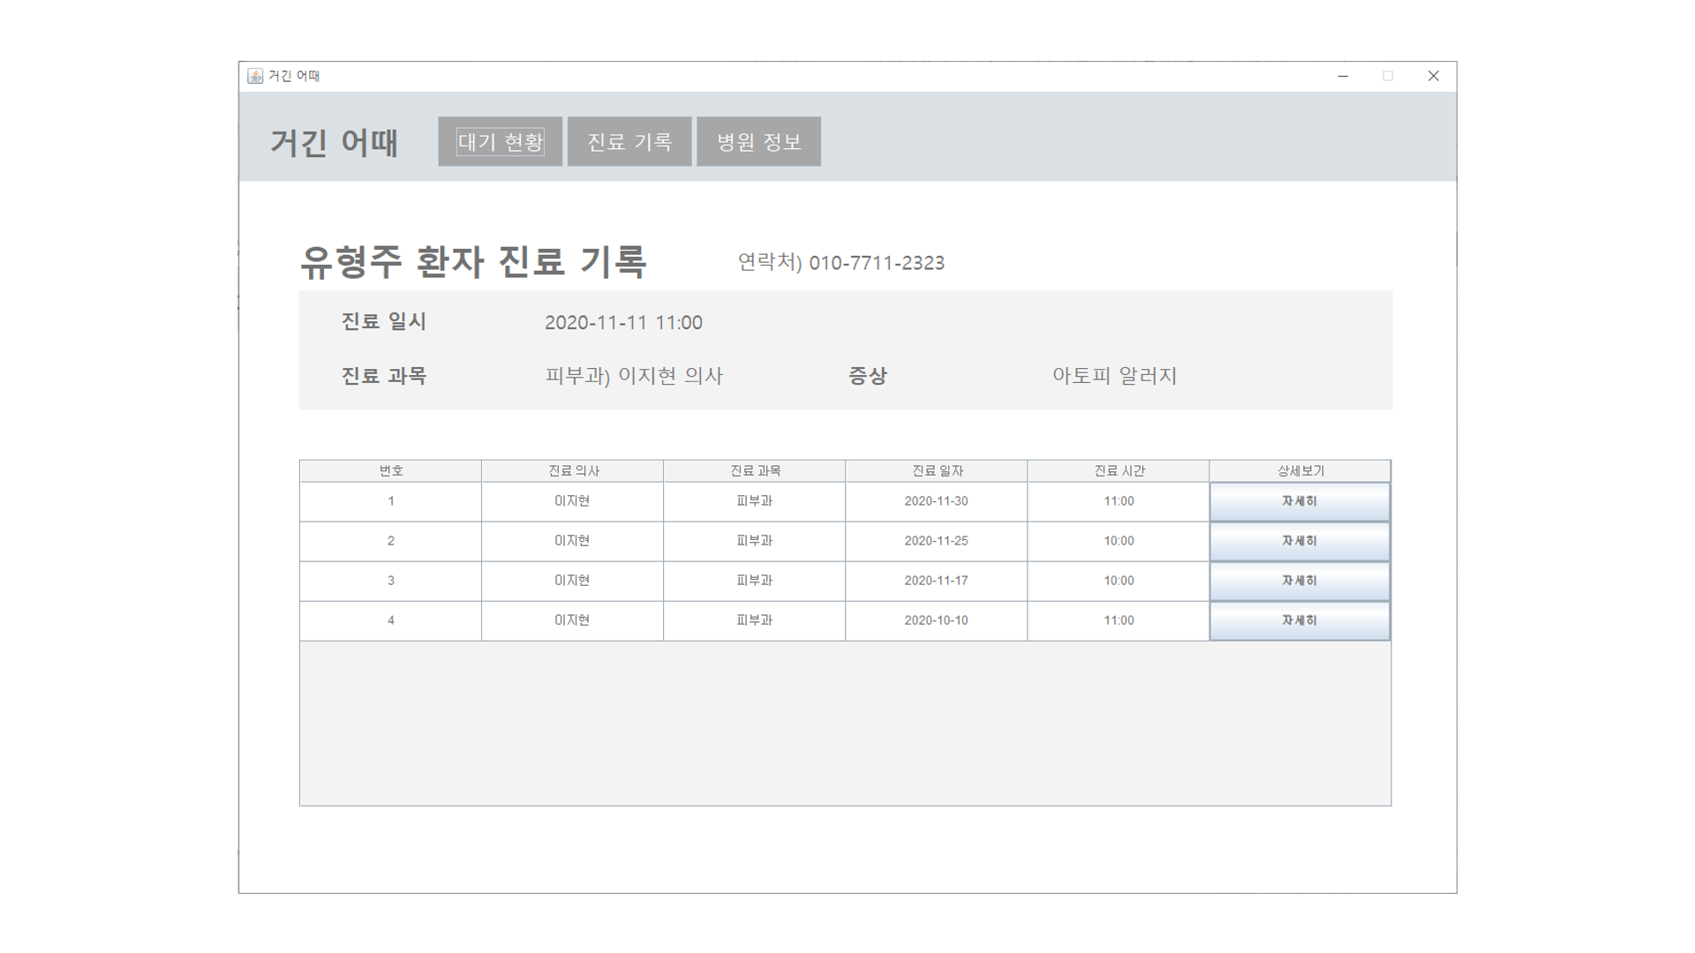Sort by 진료 의사 column header
This screenshot has width=1695, height=953.
tap(573, 471)
